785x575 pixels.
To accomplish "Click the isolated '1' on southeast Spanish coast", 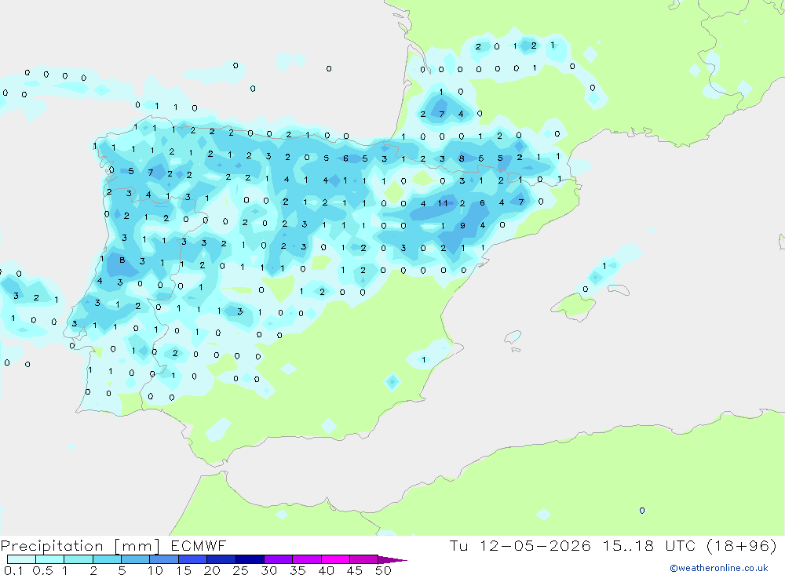I will (x=424, y=359).
